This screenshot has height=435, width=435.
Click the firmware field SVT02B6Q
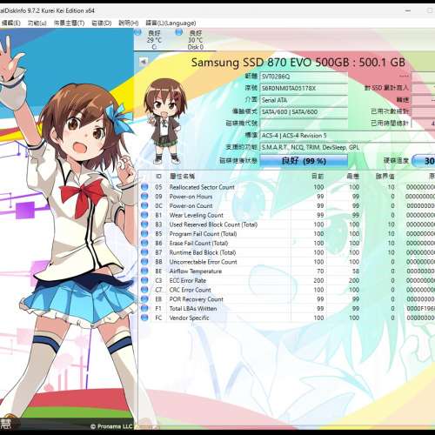[x=304, y=77]
